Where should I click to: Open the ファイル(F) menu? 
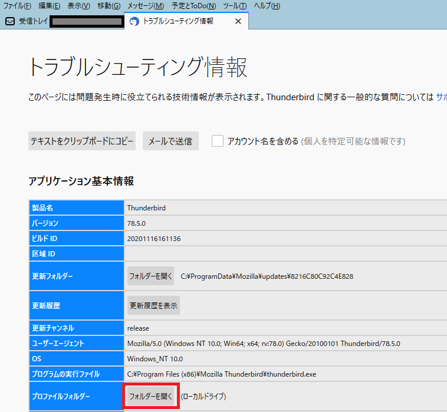point(17,6)
